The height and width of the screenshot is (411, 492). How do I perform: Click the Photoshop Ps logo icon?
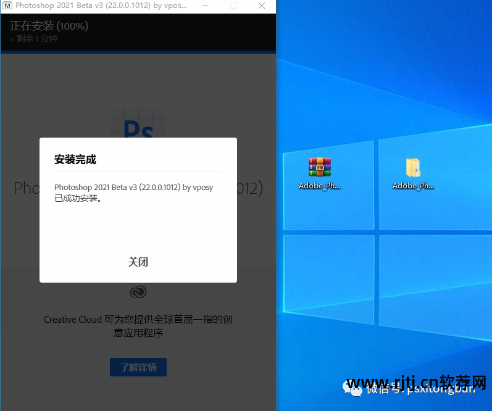(138, 123)
